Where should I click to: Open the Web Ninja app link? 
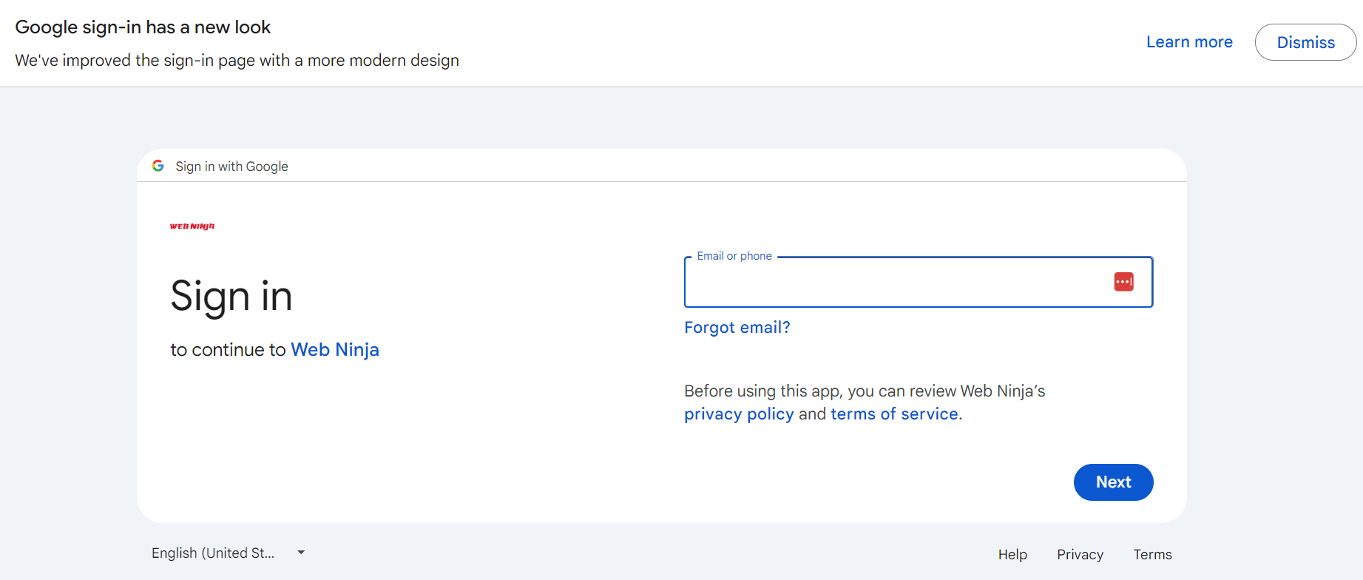tap(335, 350)
